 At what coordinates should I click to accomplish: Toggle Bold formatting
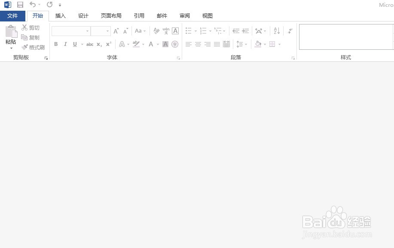tap(56, 44)
